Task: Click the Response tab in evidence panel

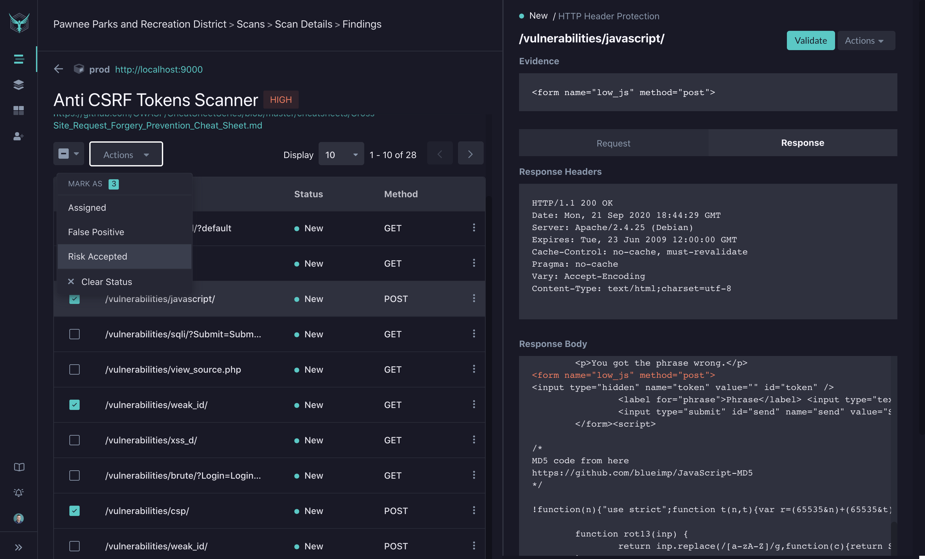Action: 801,143
